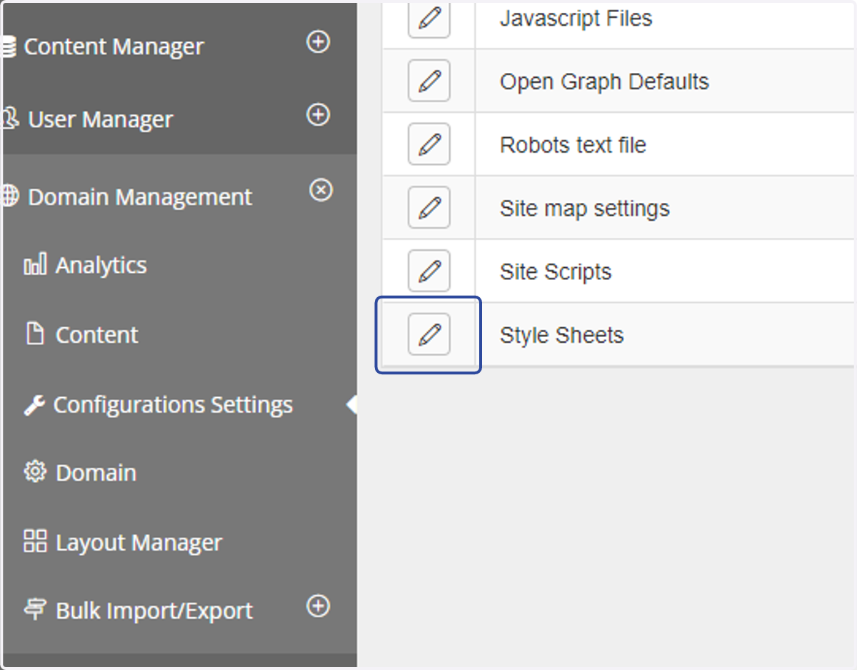Image resolution: width=857 pixels, height=670 pixels.
Task: Click the Robots text file label
Action: tap(573, 145)
